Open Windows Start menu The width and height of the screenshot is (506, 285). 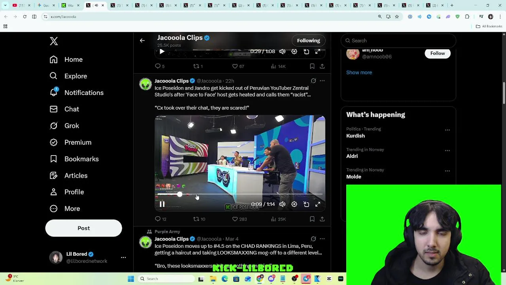point(131,279)
